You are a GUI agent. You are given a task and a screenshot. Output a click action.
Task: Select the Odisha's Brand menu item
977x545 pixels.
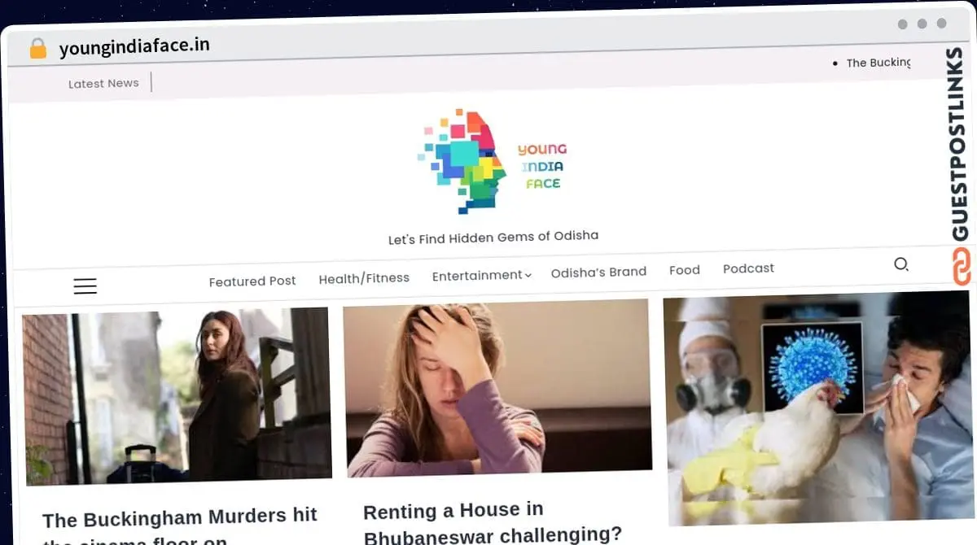point(598,272)
